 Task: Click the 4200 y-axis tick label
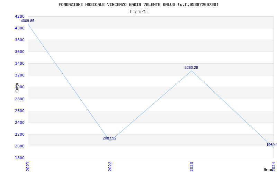click(20, 16)
